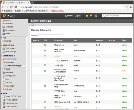This screenshot has width=134, height=110.
Task: Open the Task center module
Action: pos(10,48)
